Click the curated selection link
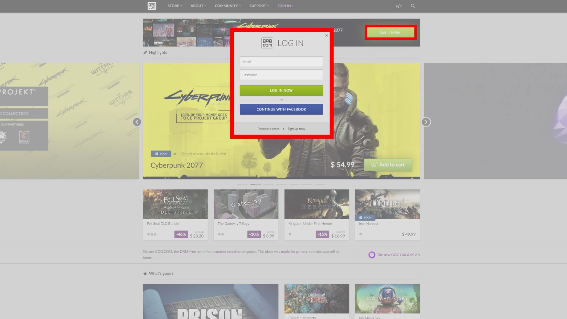The height and width of the screenshot is (319, 567). tap(228, 251)
